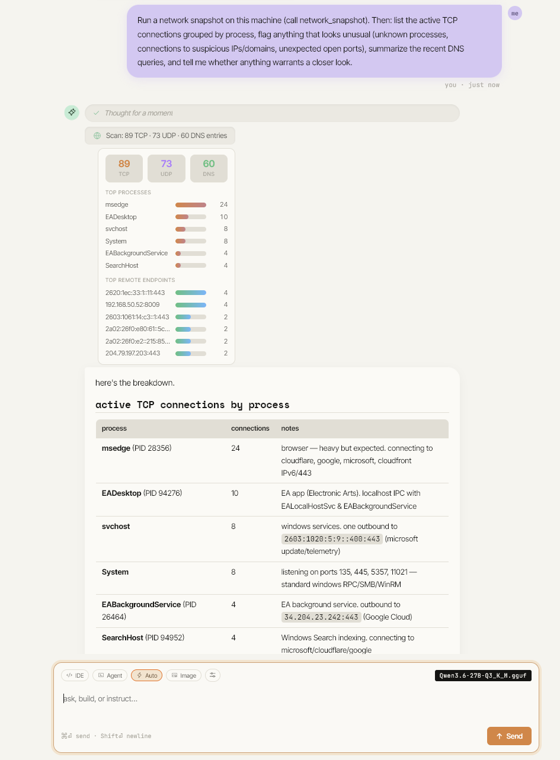Image resolution: width=560 pixels, height=760 pixels.
Task: Open the Qwen3.6-27B model selector
Action: click(x=483, y=675)
